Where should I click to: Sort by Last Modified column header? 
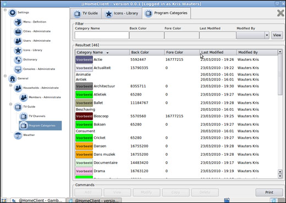[218, 52]
